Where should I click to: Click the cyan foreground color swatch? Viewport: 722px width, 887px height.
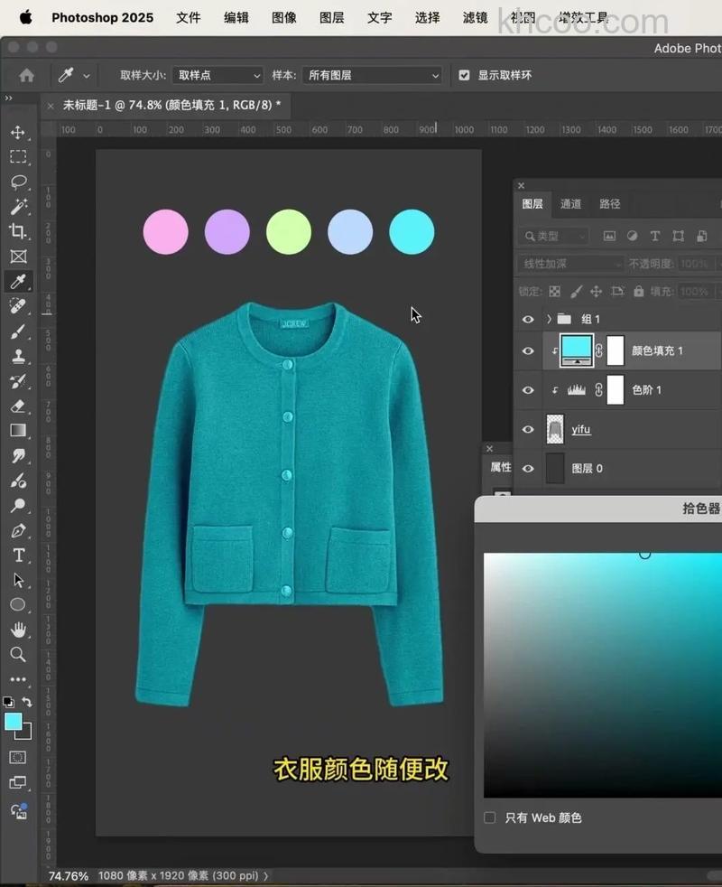click(15, 723)
